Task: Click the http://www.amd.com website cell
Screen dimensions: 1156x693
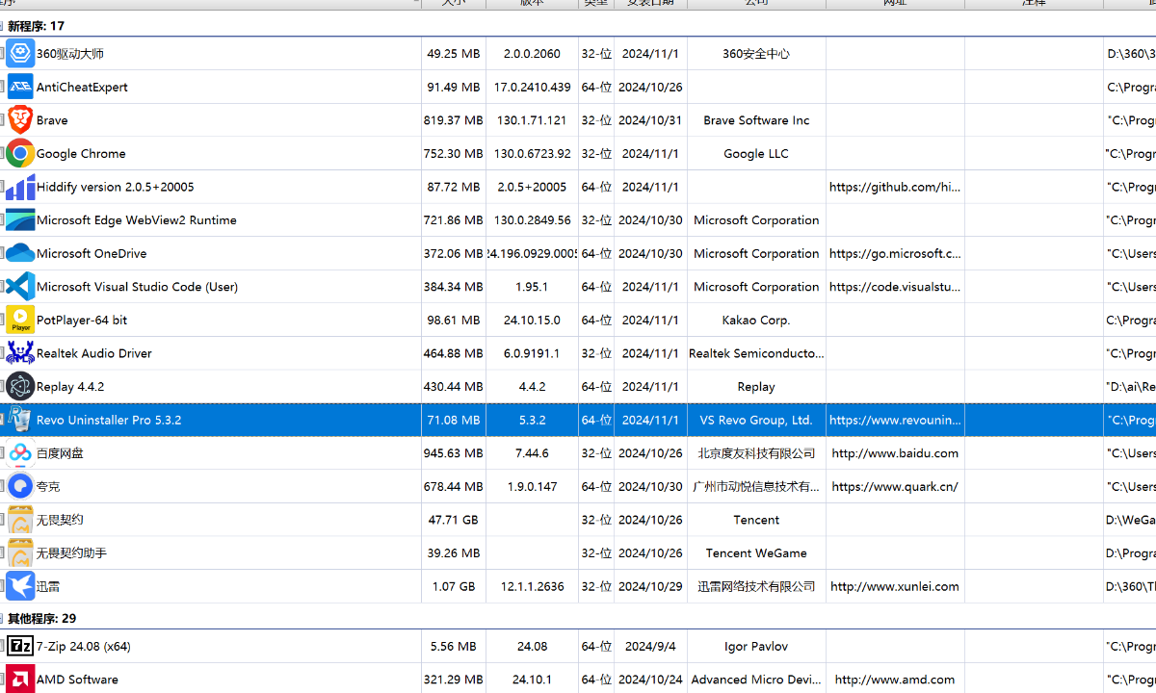Action: [x=895, y=680]
